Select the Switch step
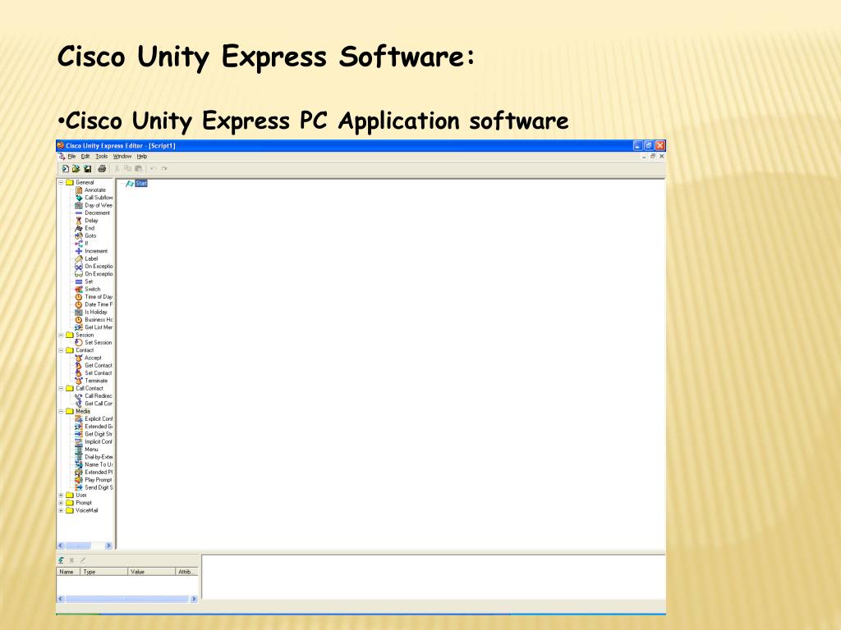Viewport: 841px width, 630px height. point(88,290)
